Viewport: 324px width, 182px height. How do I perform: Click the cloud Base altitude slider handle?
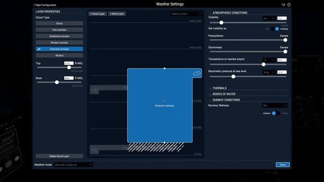(x=57, y=82)
